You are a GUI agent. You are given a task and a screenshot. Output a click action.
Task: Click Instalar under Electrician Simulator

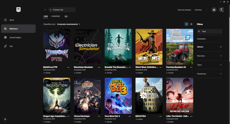coord(78,73)
